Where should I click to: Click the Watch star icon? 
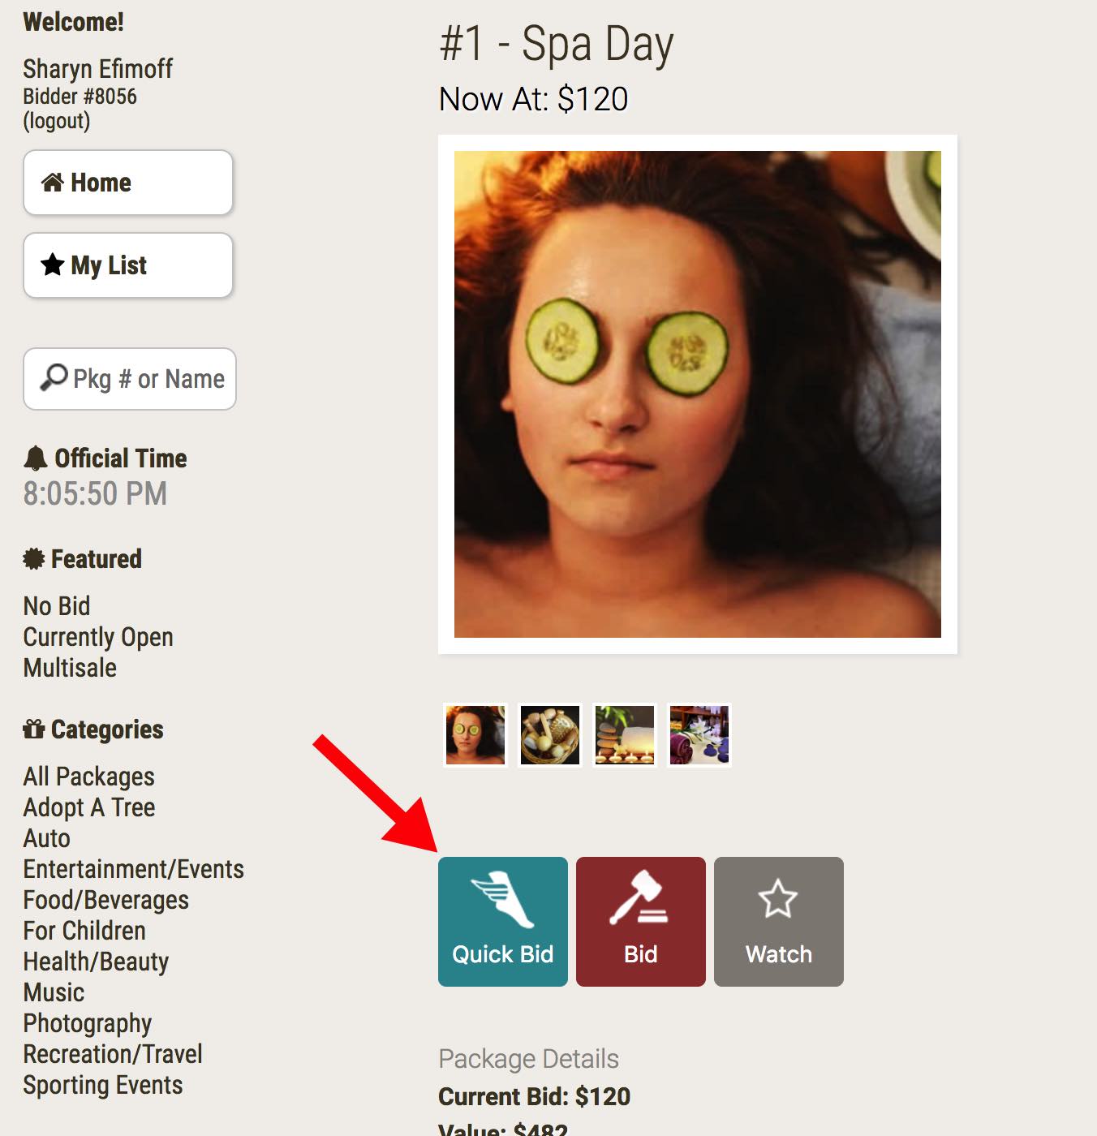tap(778, 898)
